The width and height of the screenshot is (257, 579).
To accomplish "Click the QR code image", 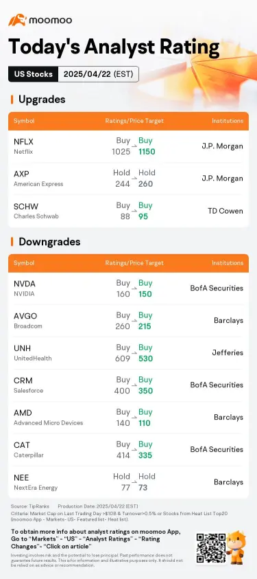I will 210,548.
